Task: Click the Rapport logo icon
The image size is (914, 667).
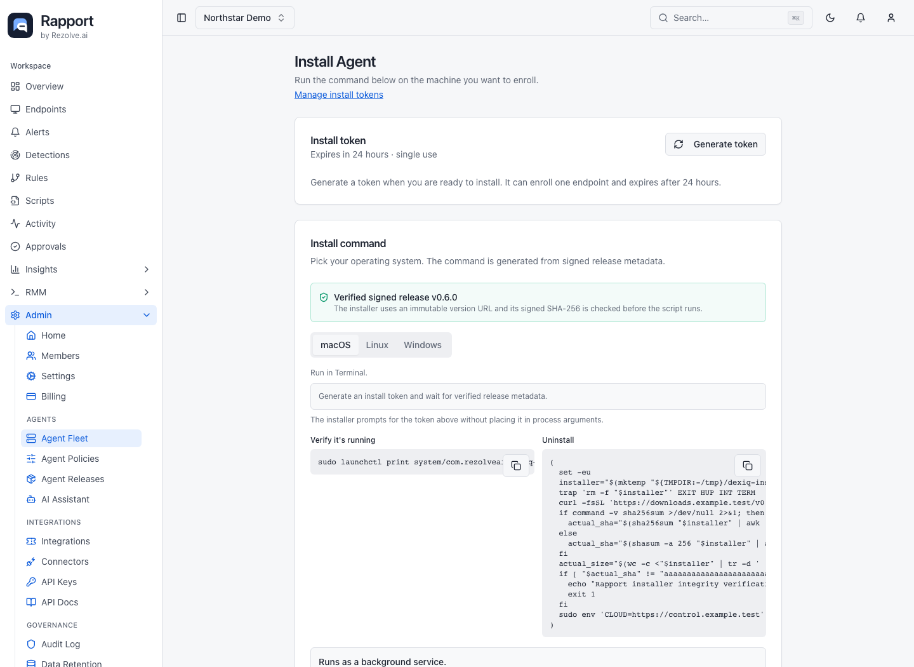Action: coord(20,25)
